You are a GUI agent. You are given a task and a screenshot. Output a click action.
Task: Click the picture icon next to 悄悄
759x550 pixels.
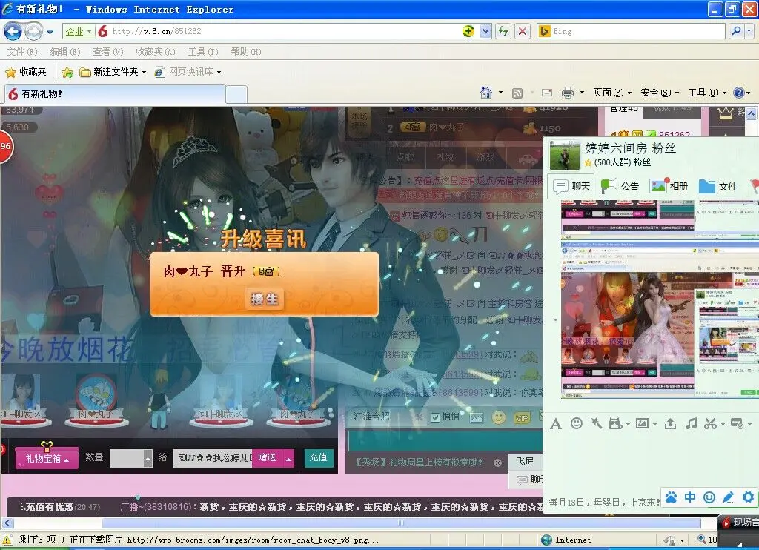tap(477, 417)
